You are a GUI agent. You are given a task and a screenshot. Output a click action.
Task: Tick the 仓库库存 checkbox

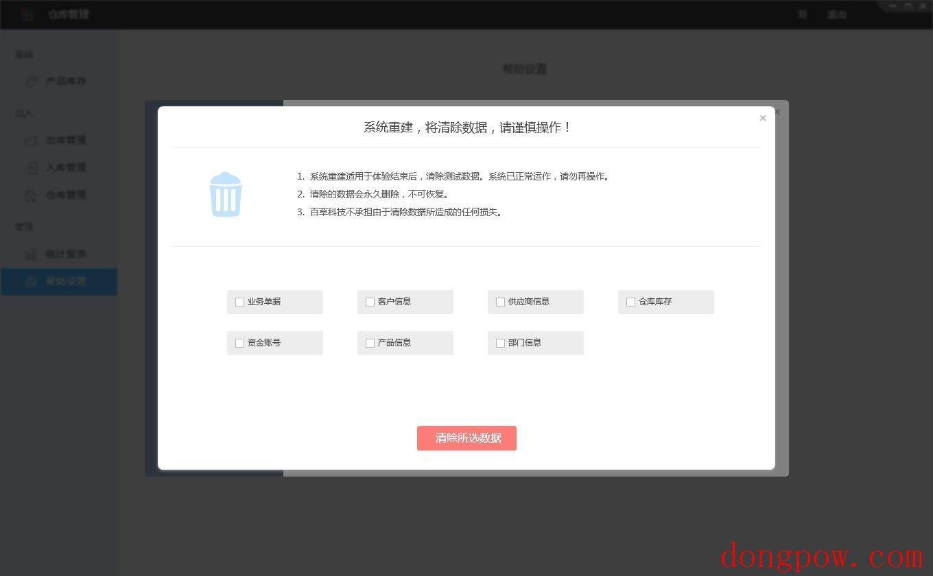(x=630, y=302)
